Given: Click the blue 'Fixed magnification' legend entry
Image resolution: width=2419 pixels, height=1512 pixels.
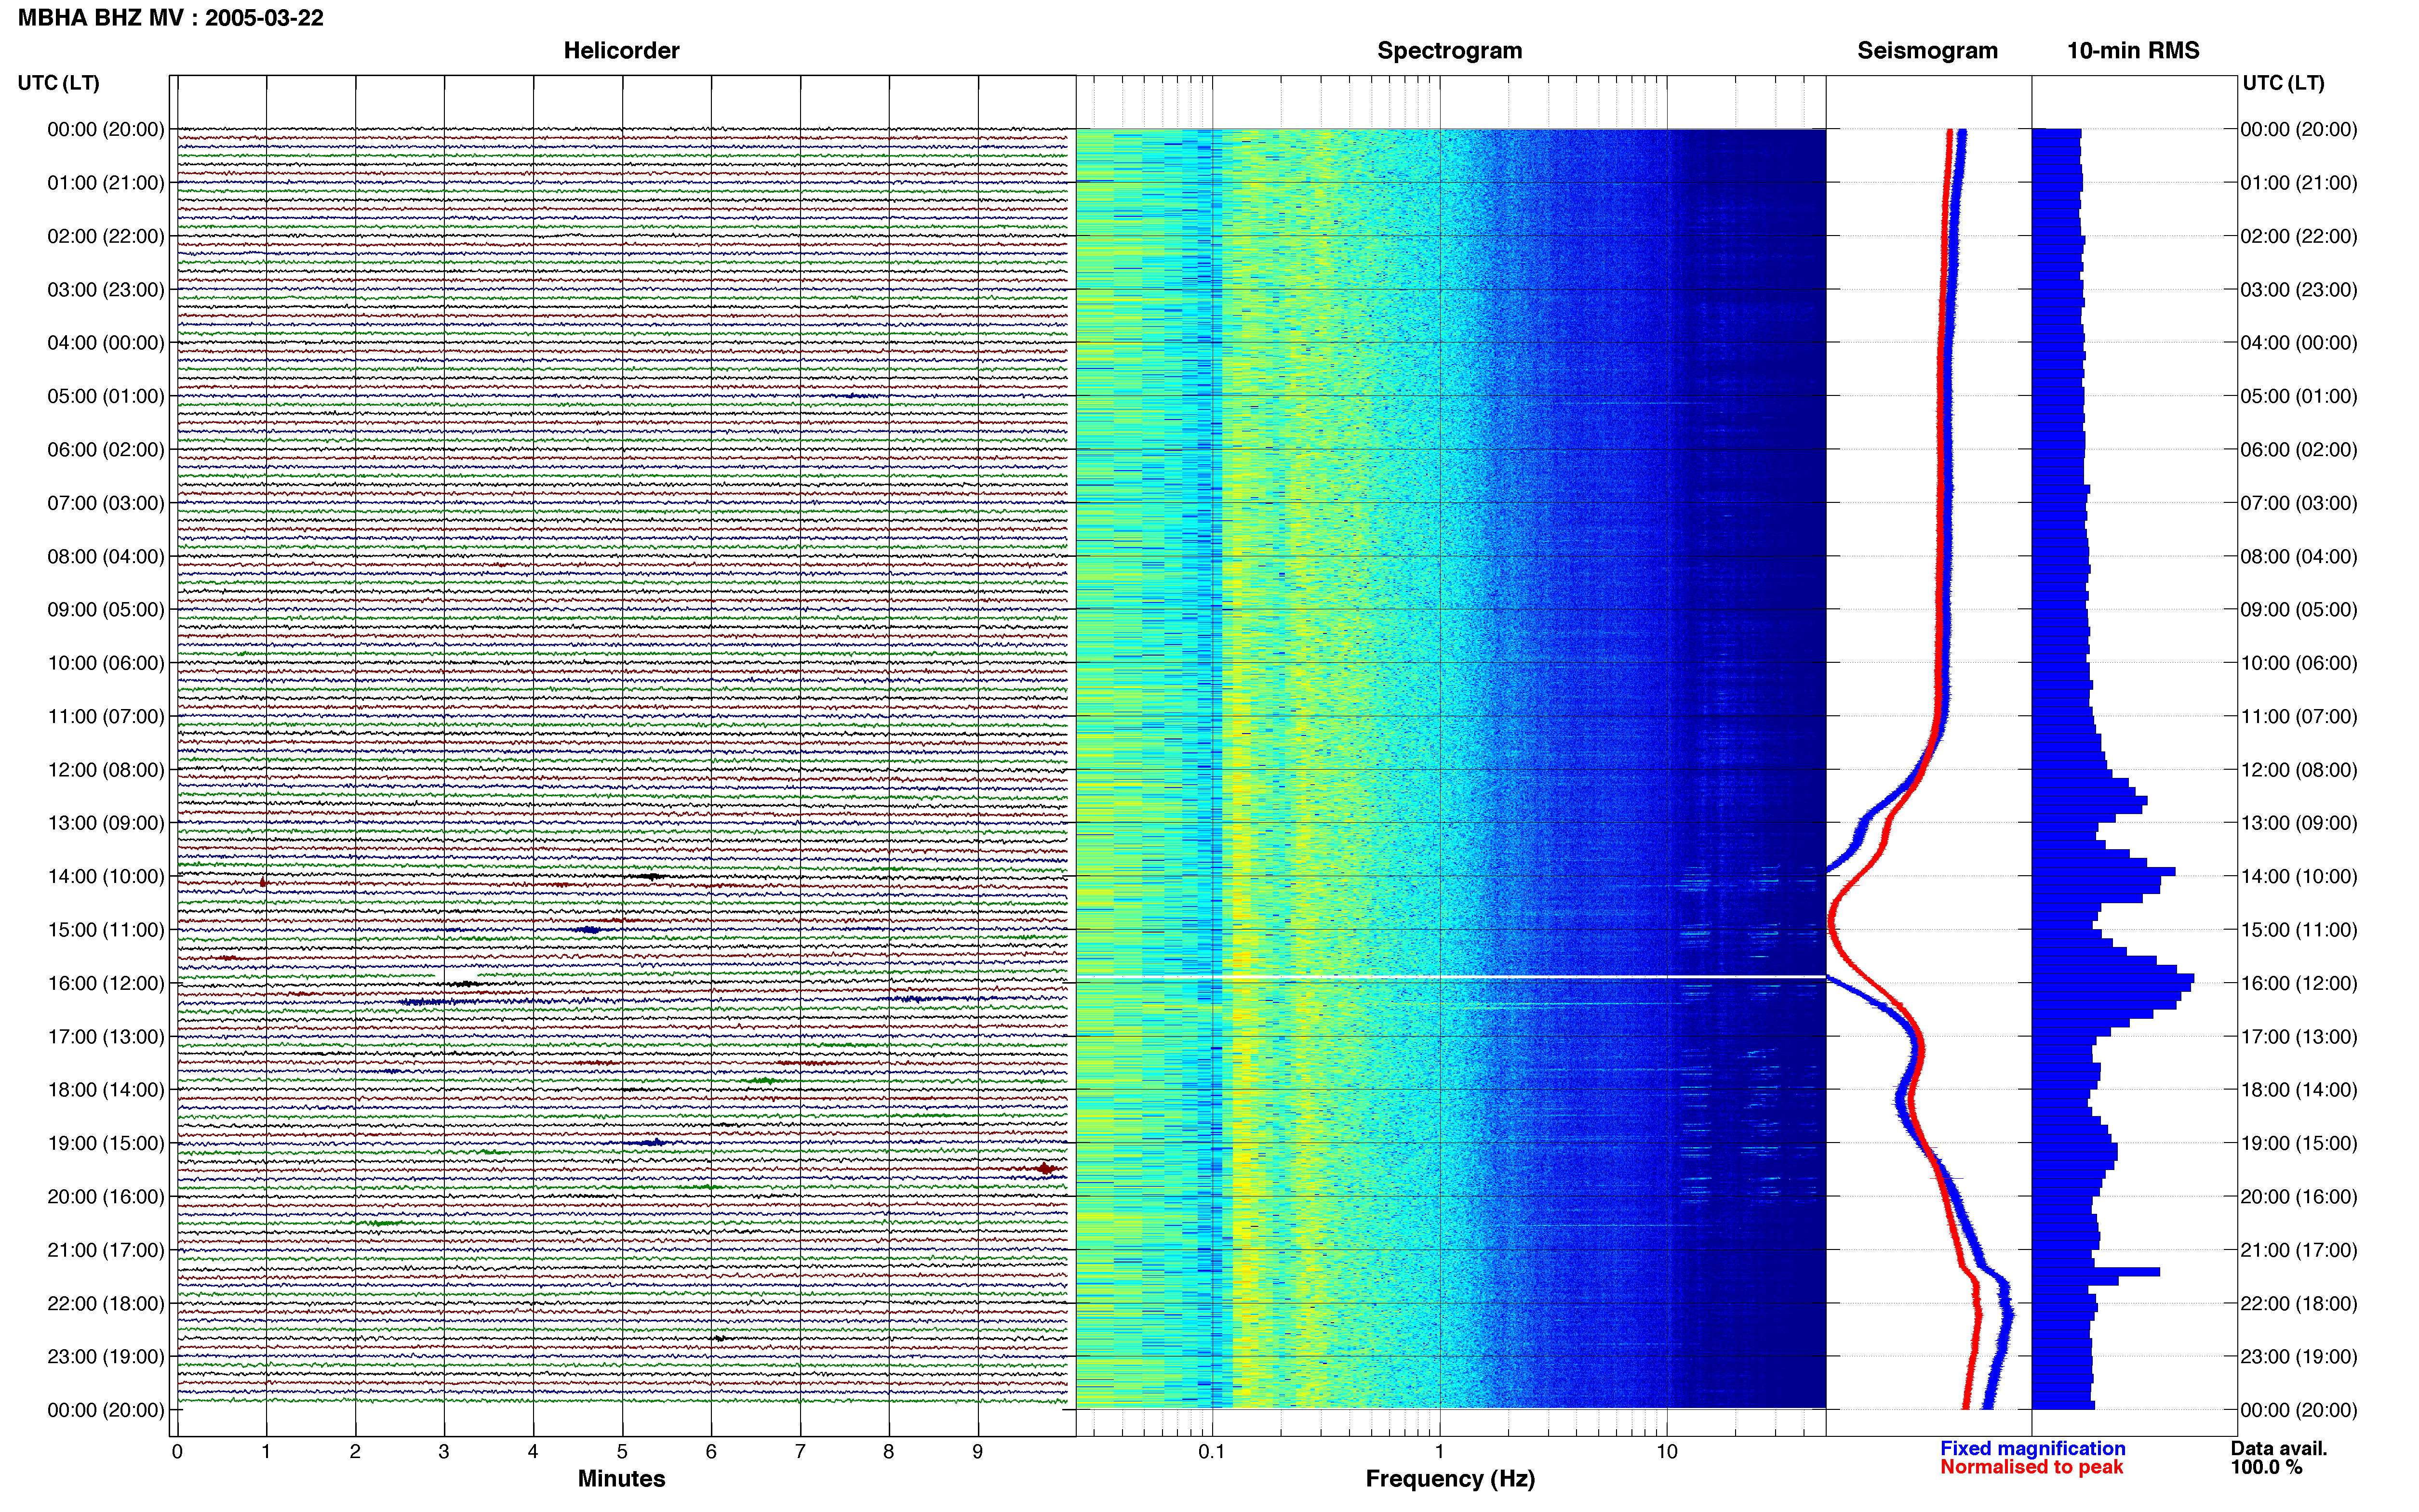Looking at the screenshot, I should 2033,1449.
